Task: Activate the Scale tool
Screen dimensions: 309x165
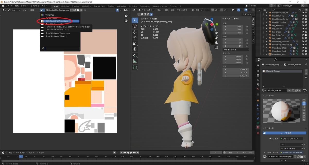Action: coord(135,43)
